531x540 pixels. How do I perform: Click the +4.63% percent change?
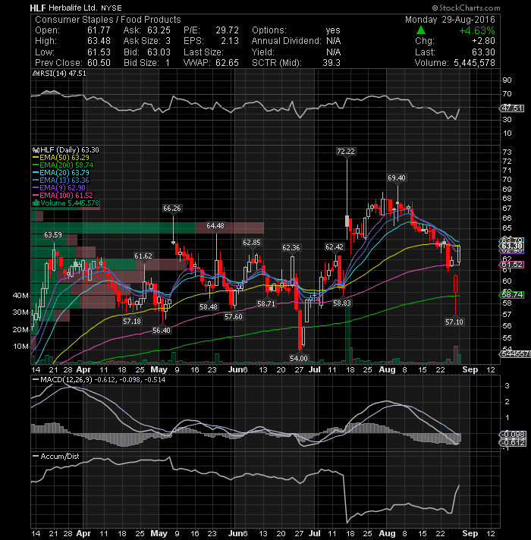click(x=477, y=30)
